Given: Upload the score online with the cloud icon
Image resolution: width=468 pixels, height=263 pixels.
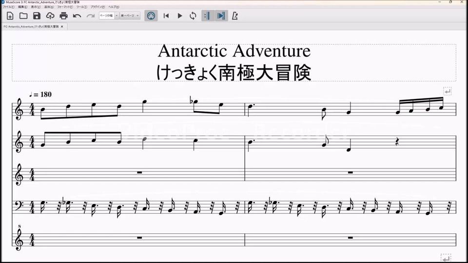Looking at the screenshot, I should click(50, 16).
